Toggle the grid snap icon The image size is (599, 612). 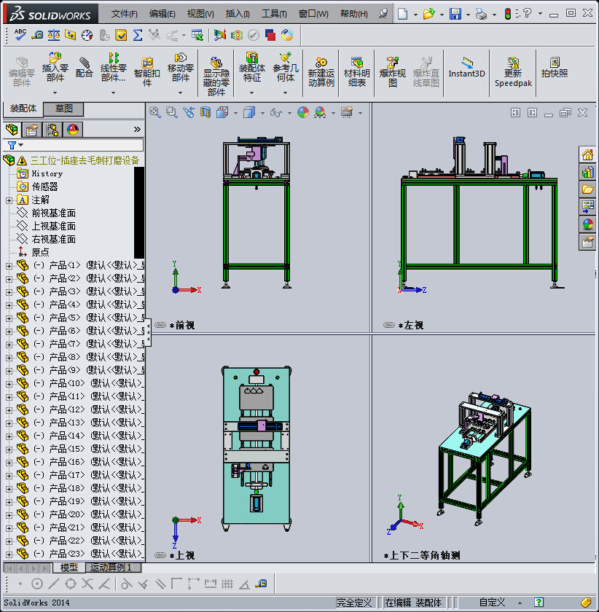click(x=227, y=584)
